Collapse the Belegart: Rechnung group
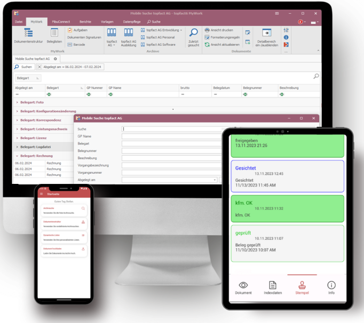 tap(17, 156)
